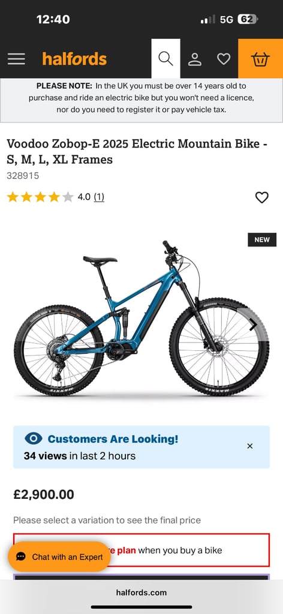Open the shopping basket icon

(x=260, y=59)
